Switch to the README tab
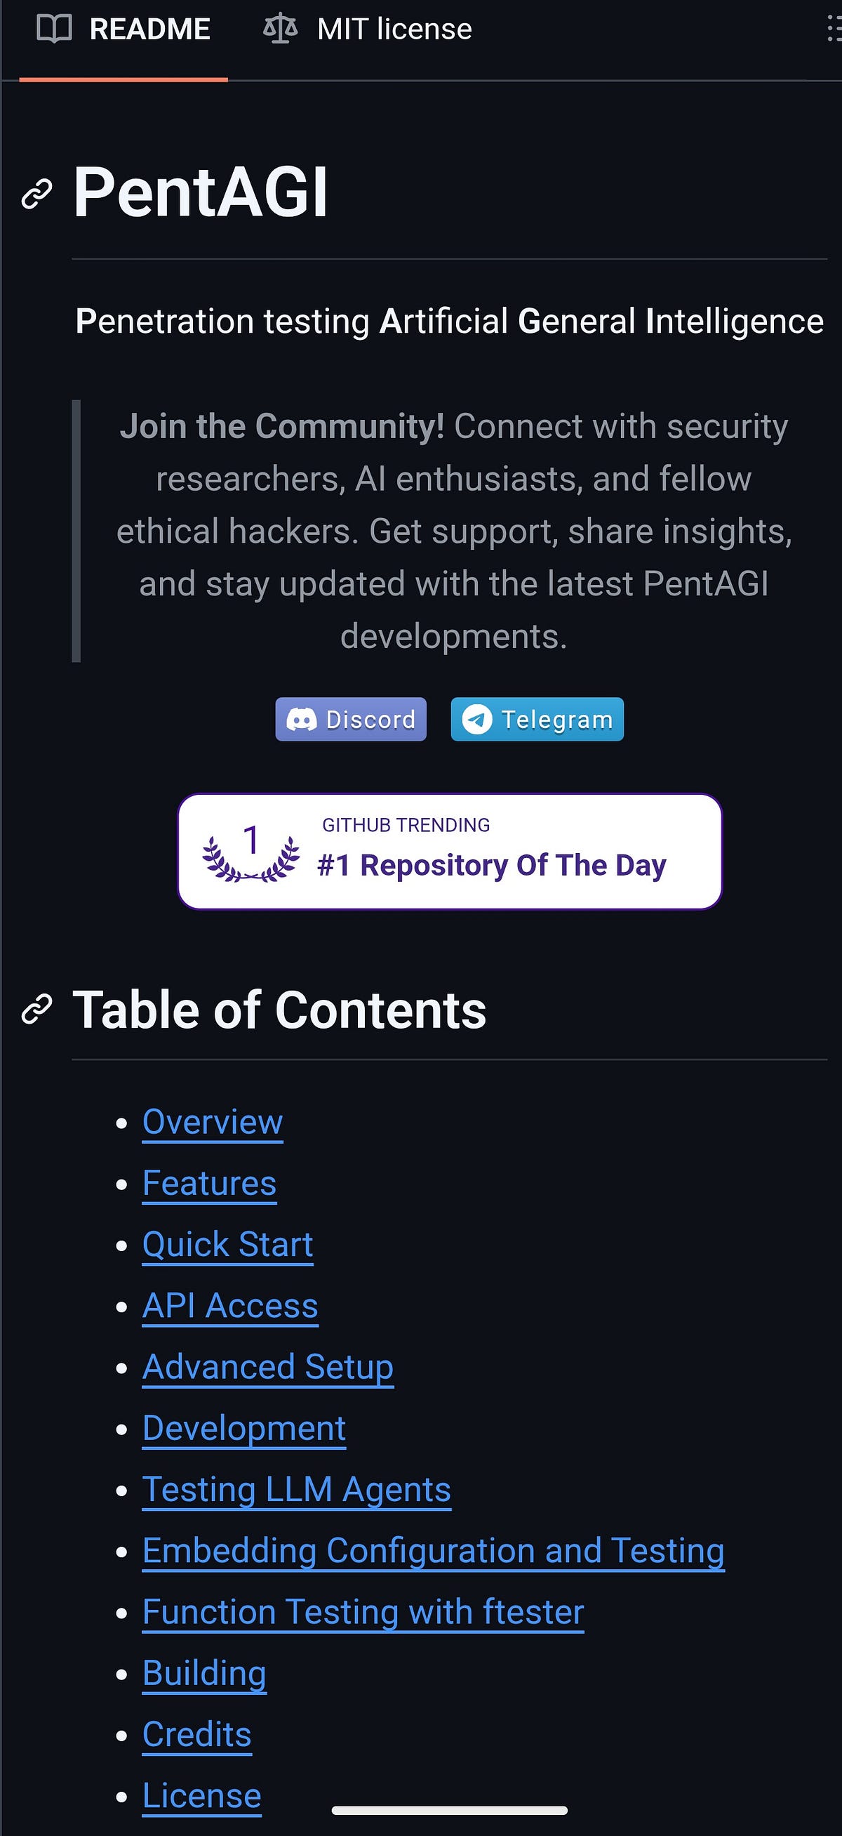 [123, 29]
